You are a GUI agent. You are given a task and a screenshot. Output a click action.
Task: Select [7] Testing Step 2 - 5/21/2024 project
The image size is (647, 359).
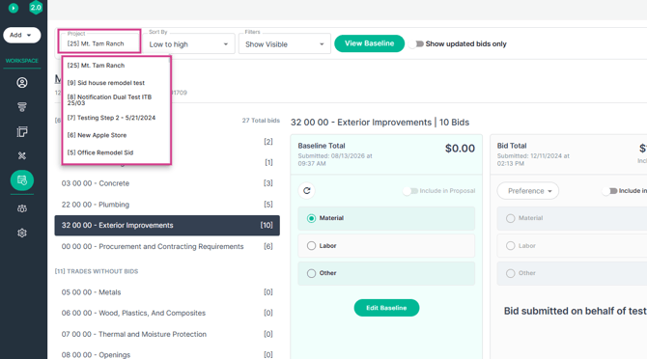click(x=116, y=118)
